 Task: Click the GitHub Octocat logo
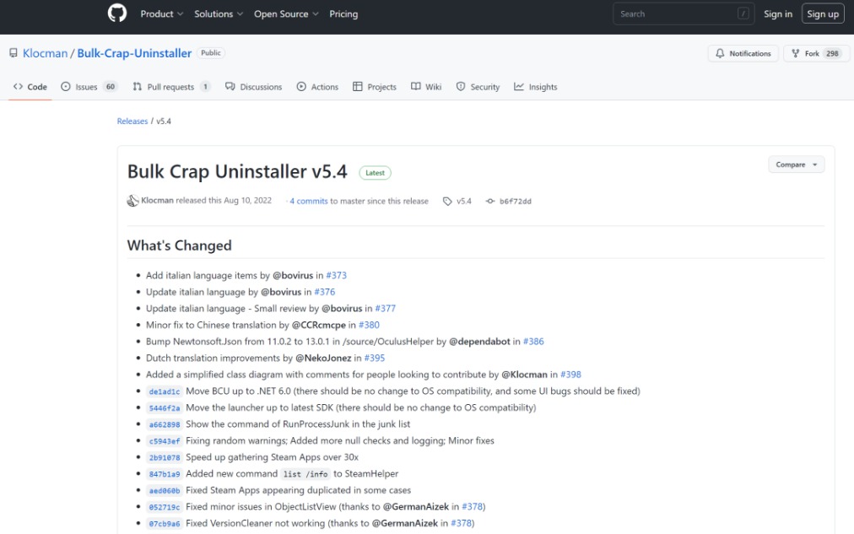tap(117, 13)
